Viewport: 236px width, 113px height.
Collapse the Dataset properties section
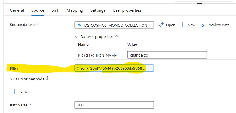point(77,37)
